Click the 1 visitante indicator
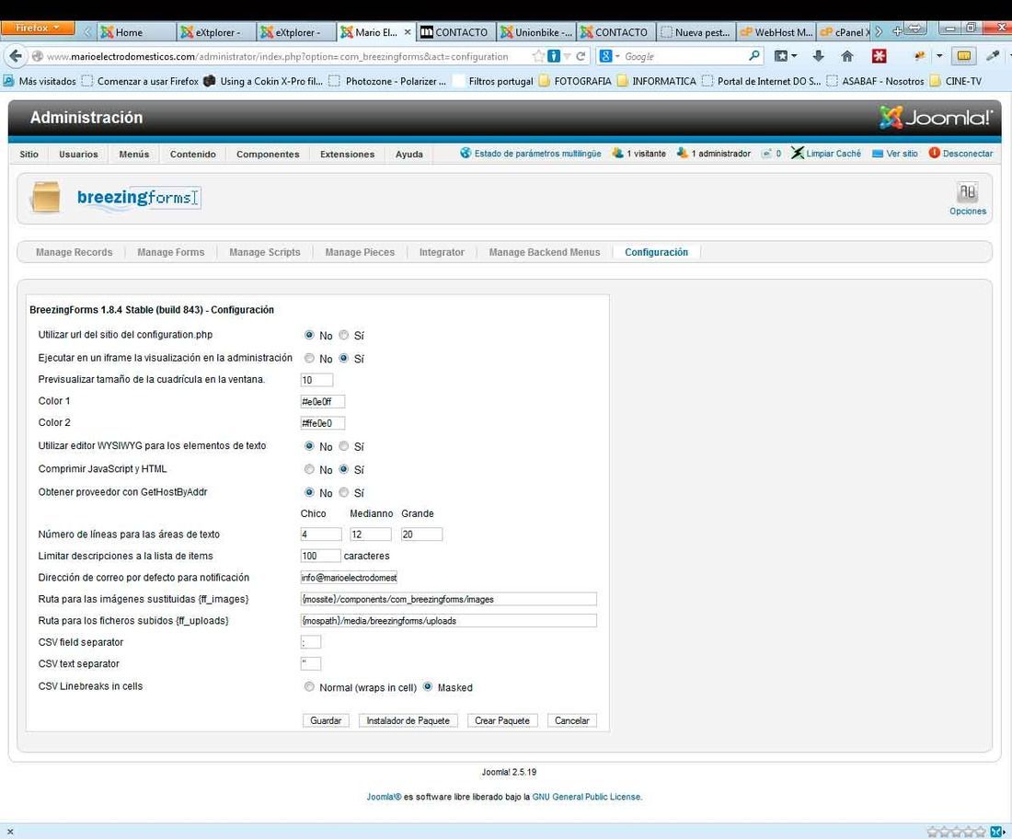This screenshot has width=1012, height=839. click(x=638, y=154)
